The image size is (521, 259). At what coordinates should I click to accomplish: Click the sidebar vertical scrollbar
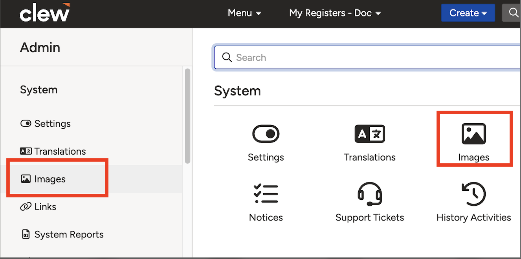(187, 116)
